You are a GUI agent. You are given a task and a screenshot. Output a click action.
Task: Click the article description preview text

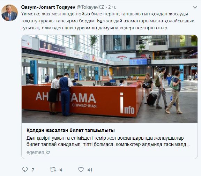point(108,141)
